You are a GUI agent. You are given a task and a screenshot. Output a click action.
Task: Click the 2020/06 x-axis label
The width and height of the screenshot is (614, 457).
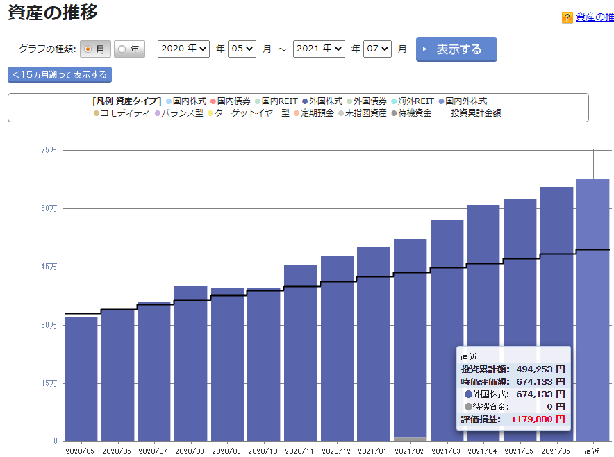(x=116, y=451)
